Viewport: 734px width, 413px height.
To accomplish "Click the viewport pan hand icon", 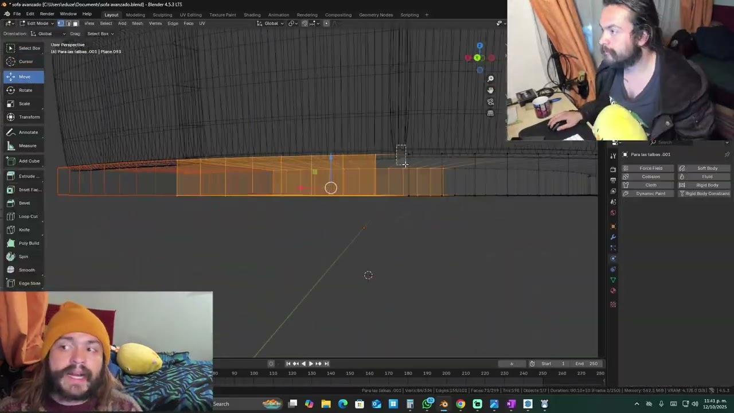I will click(490, 90).
